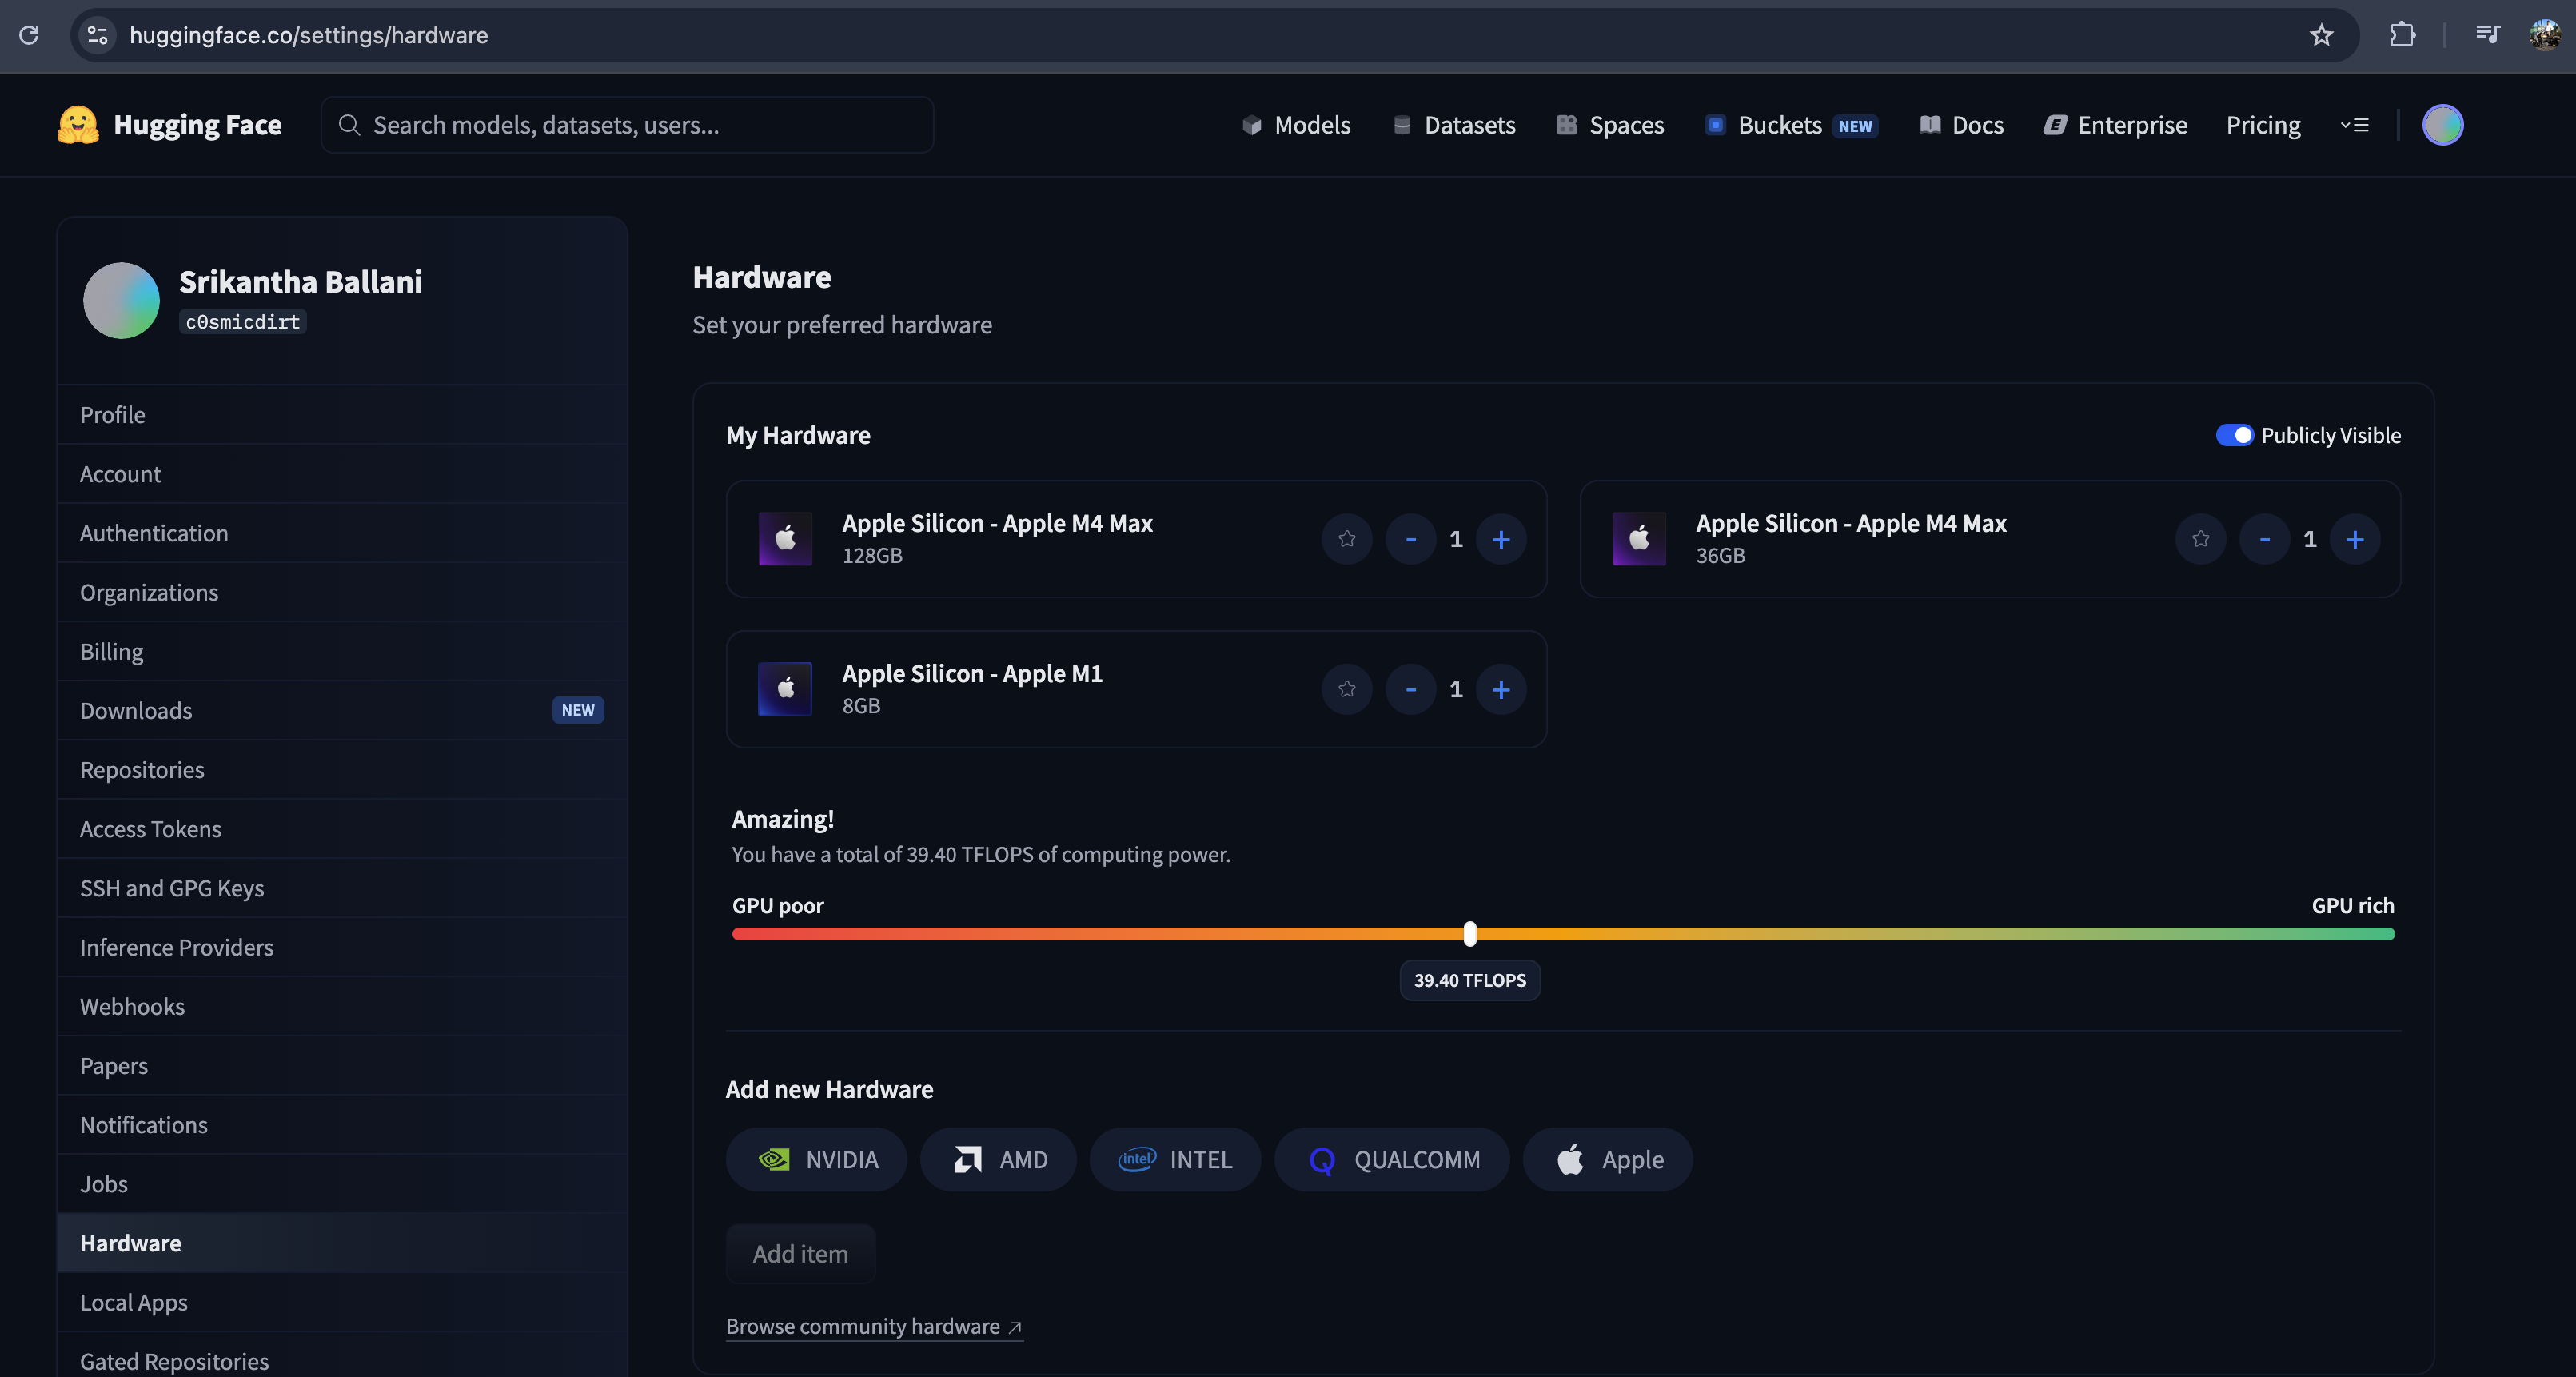Open Inference Providers in the sidebar
This screenshot has width=2576, height=1377.
(x=342, y=947)
